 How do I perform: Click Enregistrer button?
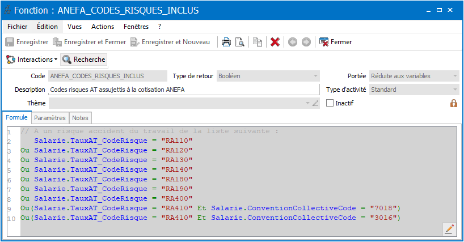pos(27,42)
